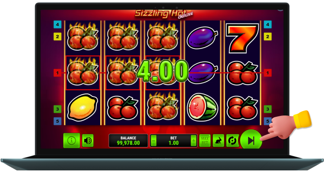Increase the bet with plus button

[x=194, y=141]
